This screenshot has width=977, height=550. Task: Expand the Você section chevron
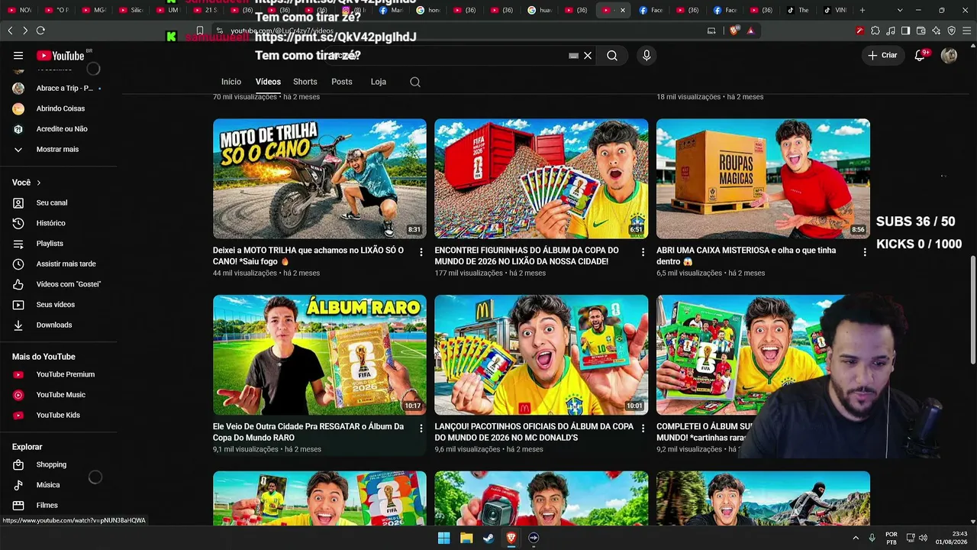tap(38, 183)
